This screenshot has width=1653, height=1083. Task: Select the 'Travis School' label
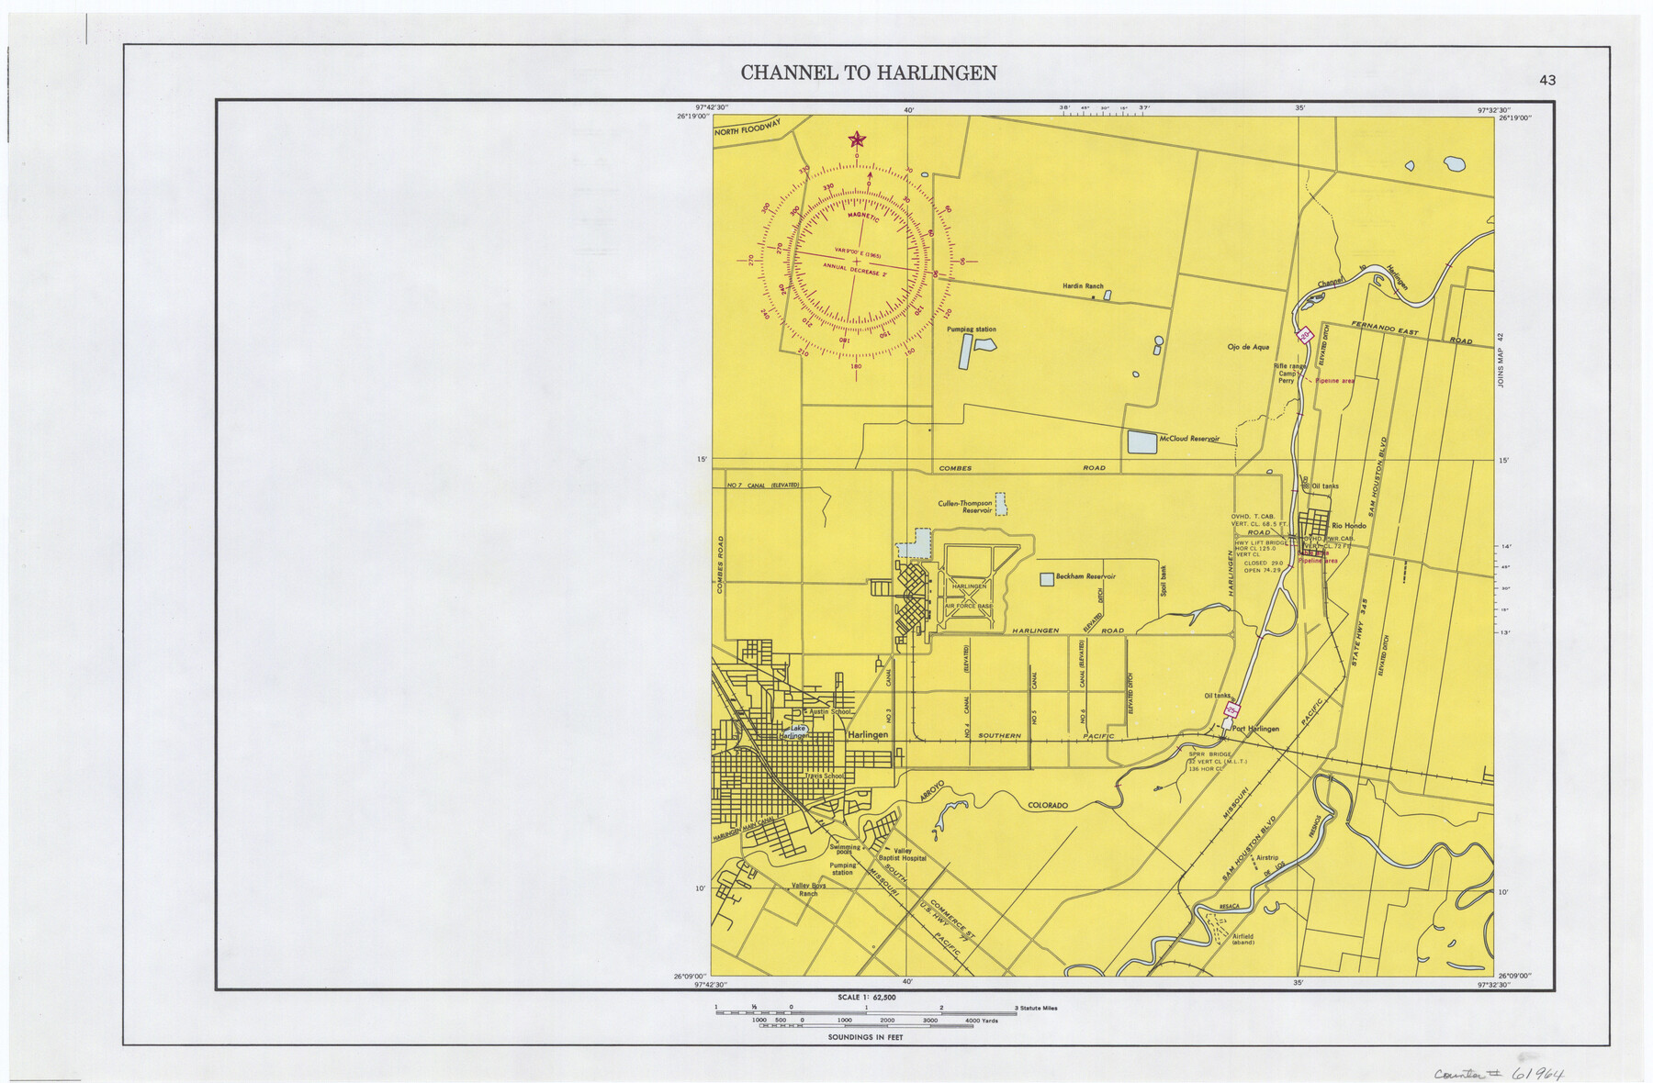(824, 776)
